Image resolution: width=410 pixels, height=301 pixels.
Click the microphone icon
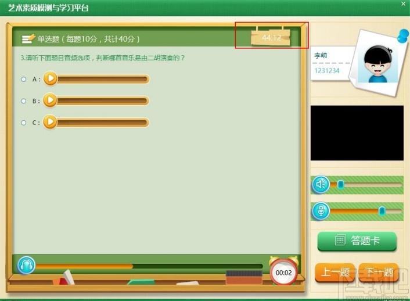pos(321,211)
